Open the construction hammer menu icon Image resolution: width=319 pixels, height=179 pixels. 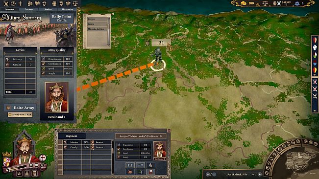coord(13,3)
